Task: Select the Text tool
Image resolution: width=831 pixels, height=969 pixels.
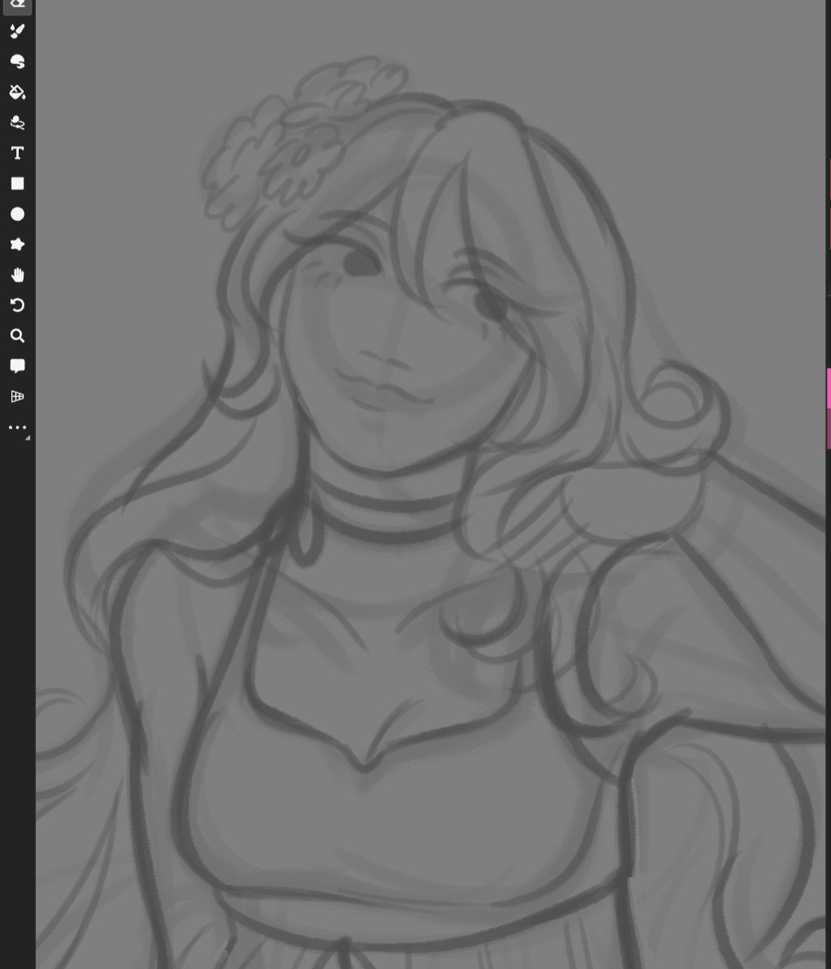Action: [x=17, y=153]
